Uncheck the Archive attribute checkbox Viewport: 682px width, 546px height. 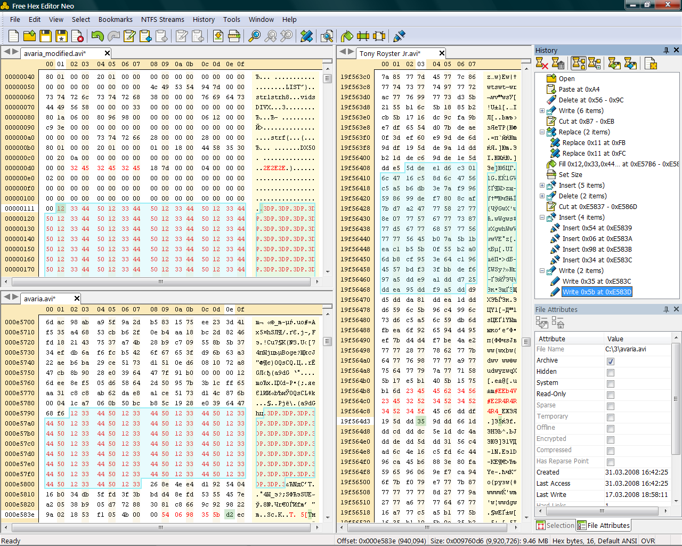(x=611, y=362)
